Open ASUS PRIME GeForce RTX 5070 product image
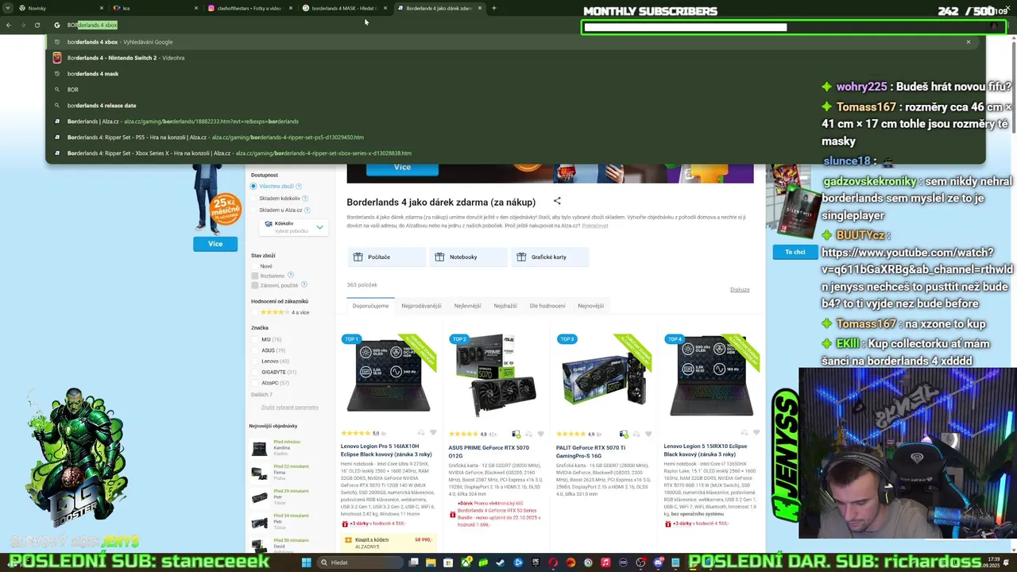The width and height of the screenshot is (1017, 572). tap(497, 377)
